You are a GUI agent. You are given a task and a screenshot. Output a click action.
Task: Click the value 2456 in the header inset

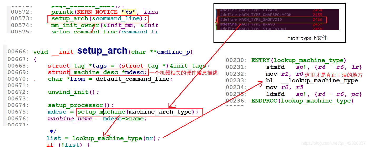317,19
